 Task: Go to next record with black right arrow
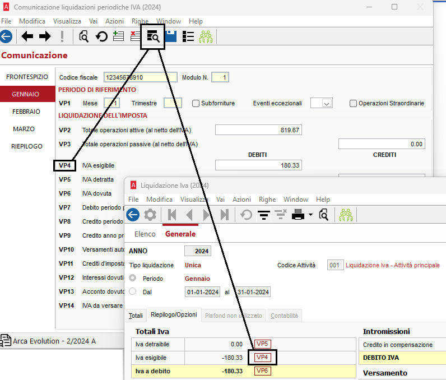[45, 36]
